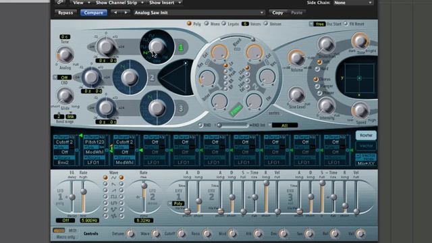The height and width of the screenshot is (243, 432).
Task: Click the Oscillator 2 waveform knob
Action: pos(130,77)
